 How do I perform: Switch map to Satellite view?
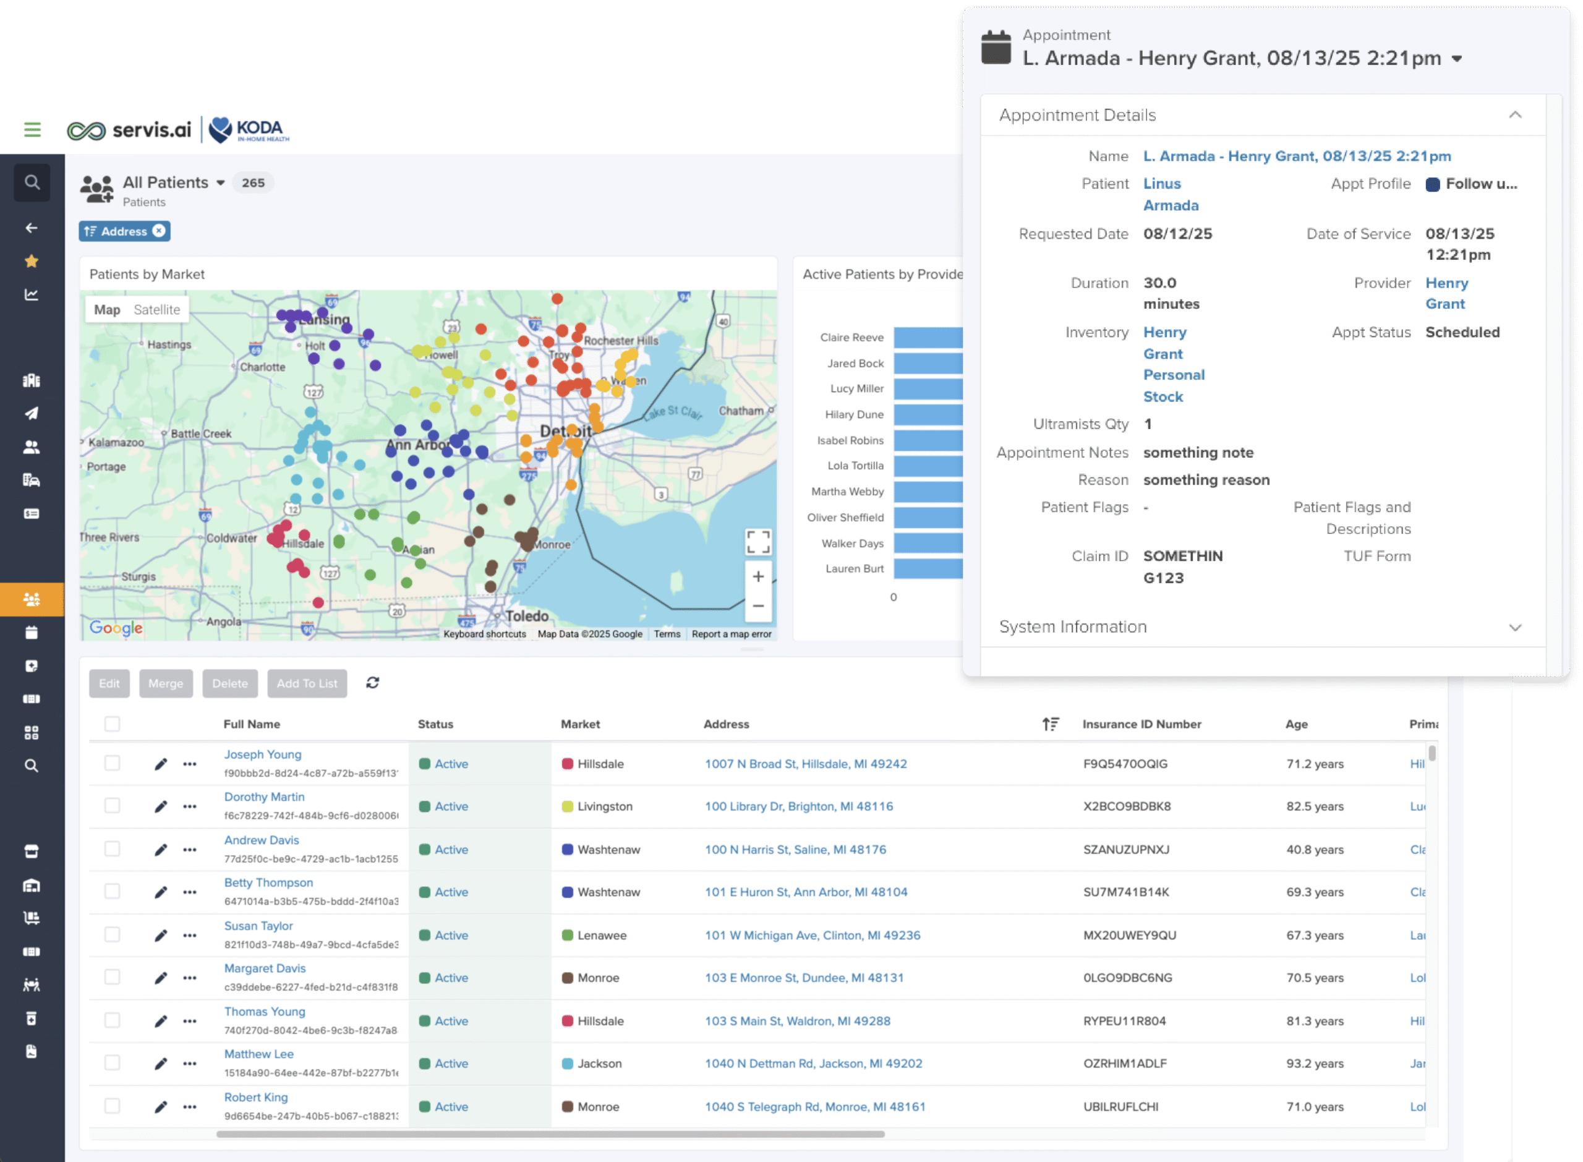[157, 309]
